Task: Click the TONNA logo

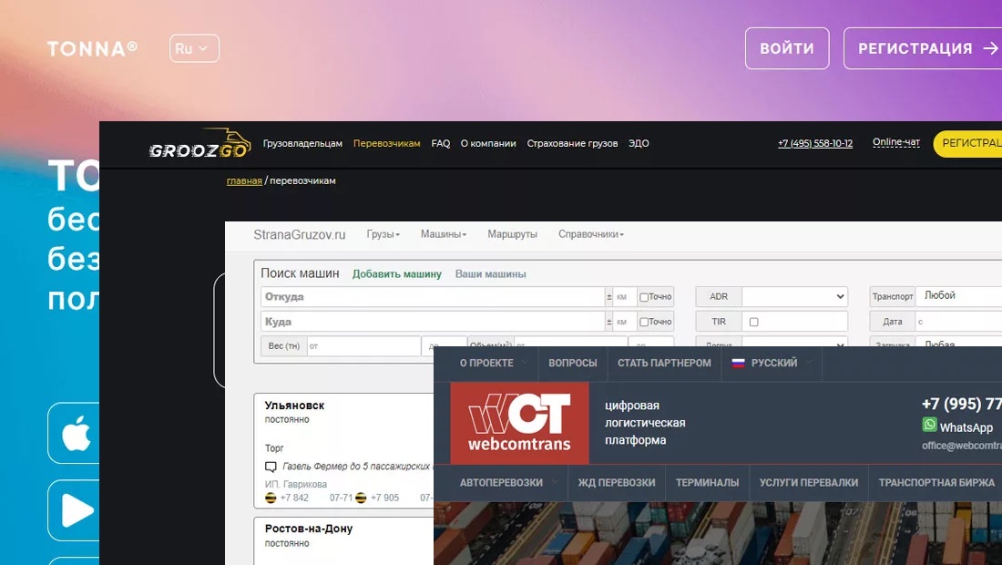Action: (x=92, y=48)
